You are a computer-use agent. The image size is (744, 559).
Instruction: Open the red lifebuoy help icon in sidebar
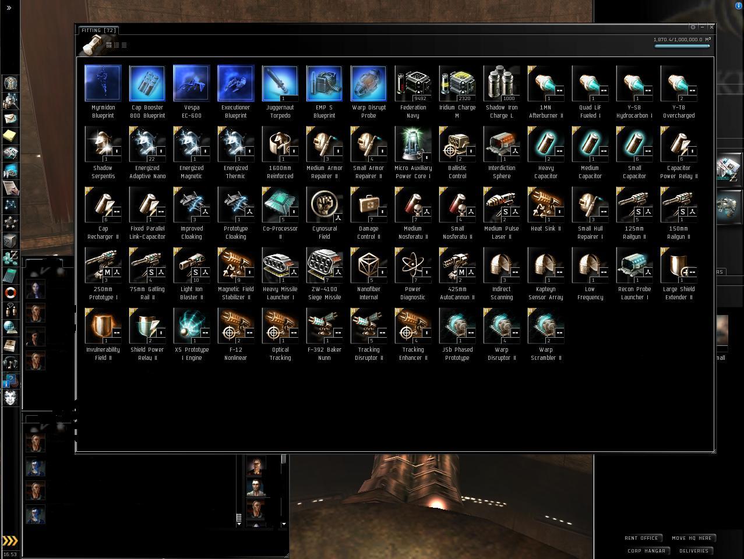10,292
